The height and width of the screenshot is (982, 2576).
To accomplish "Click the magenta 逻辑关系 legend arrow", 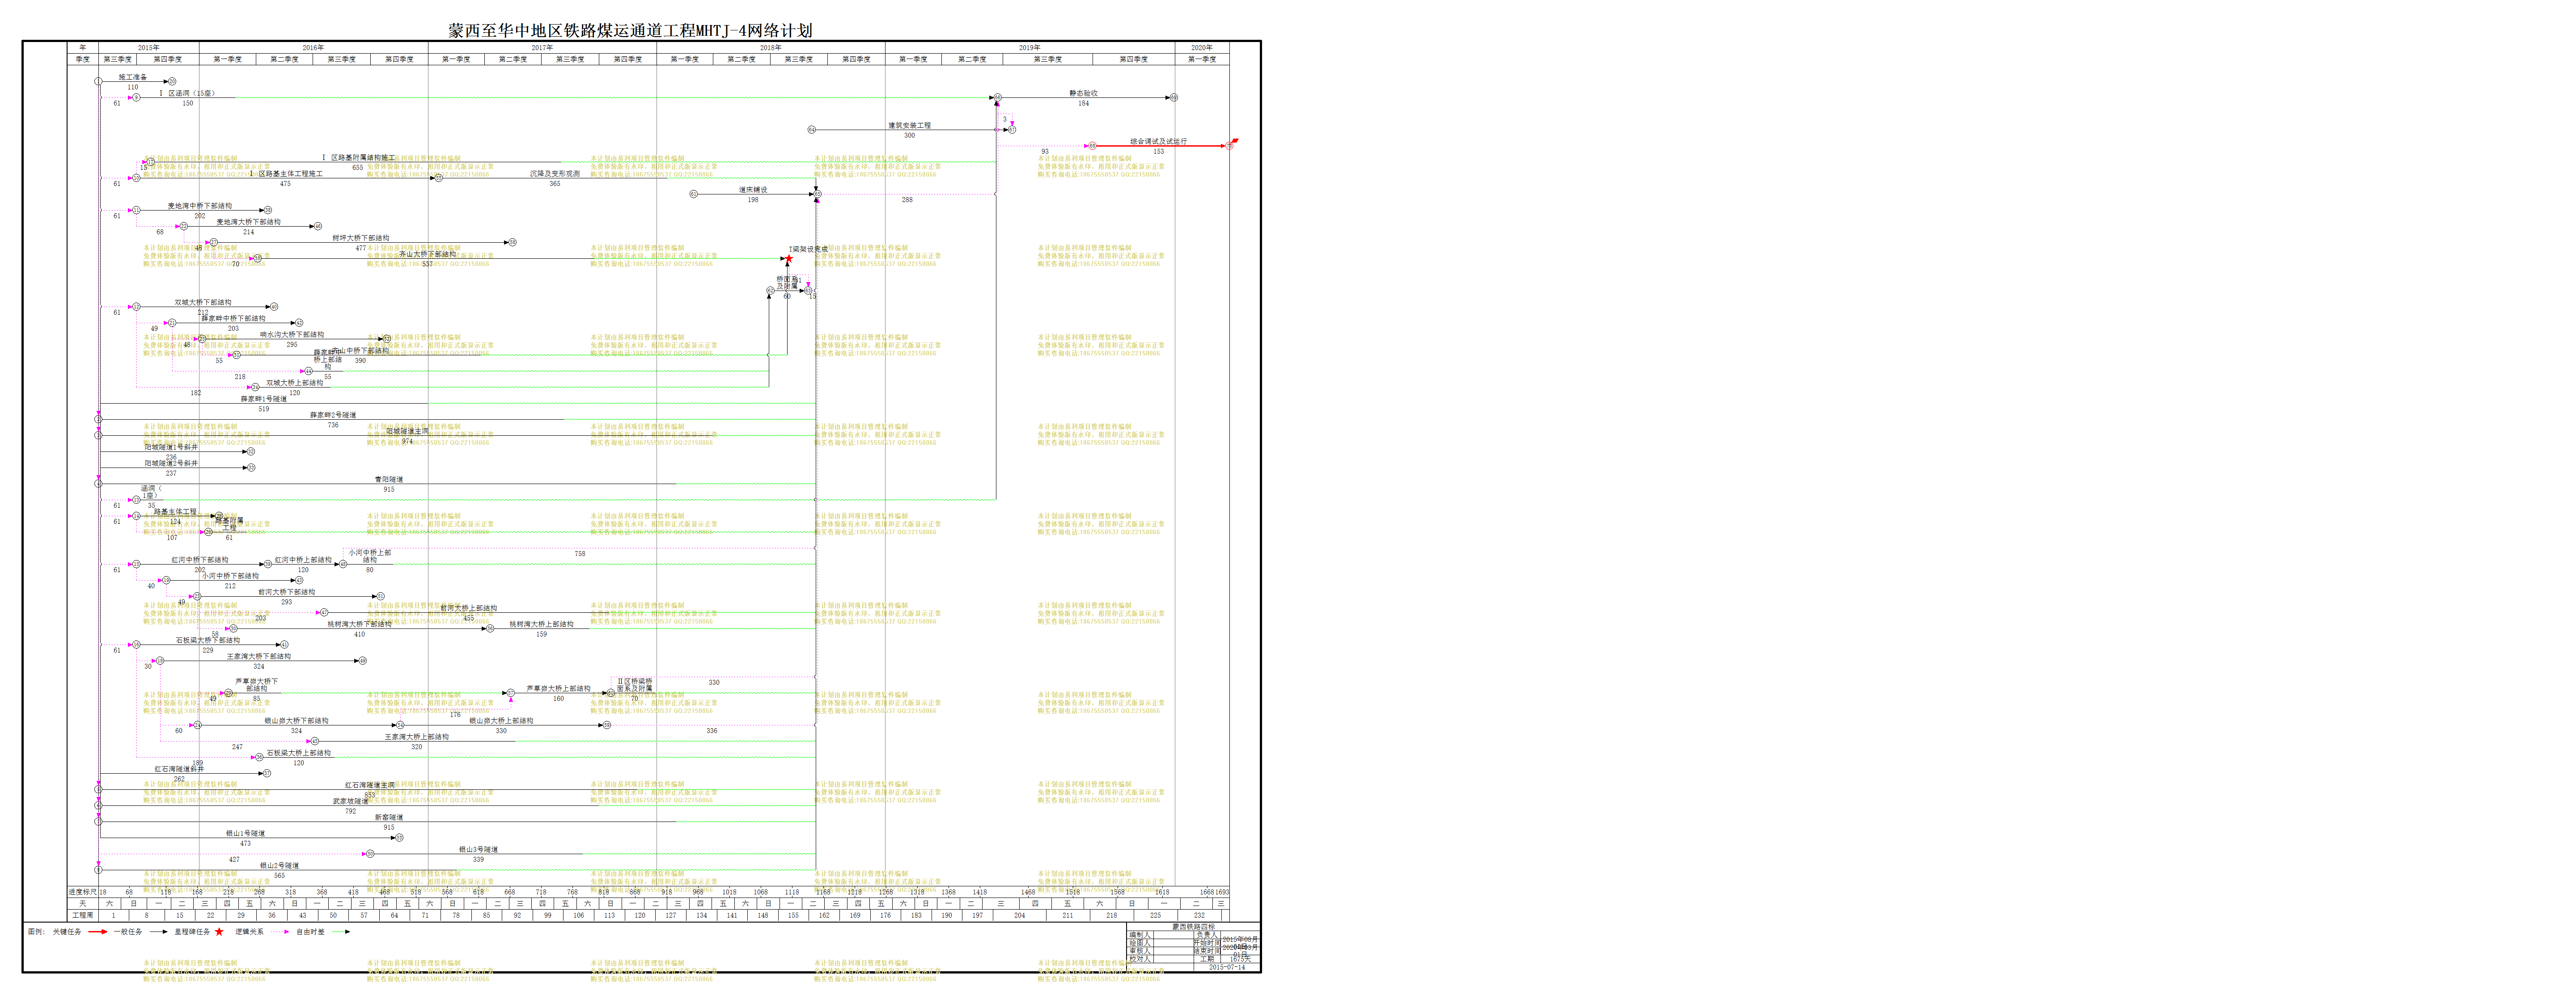I will (280, 931).
